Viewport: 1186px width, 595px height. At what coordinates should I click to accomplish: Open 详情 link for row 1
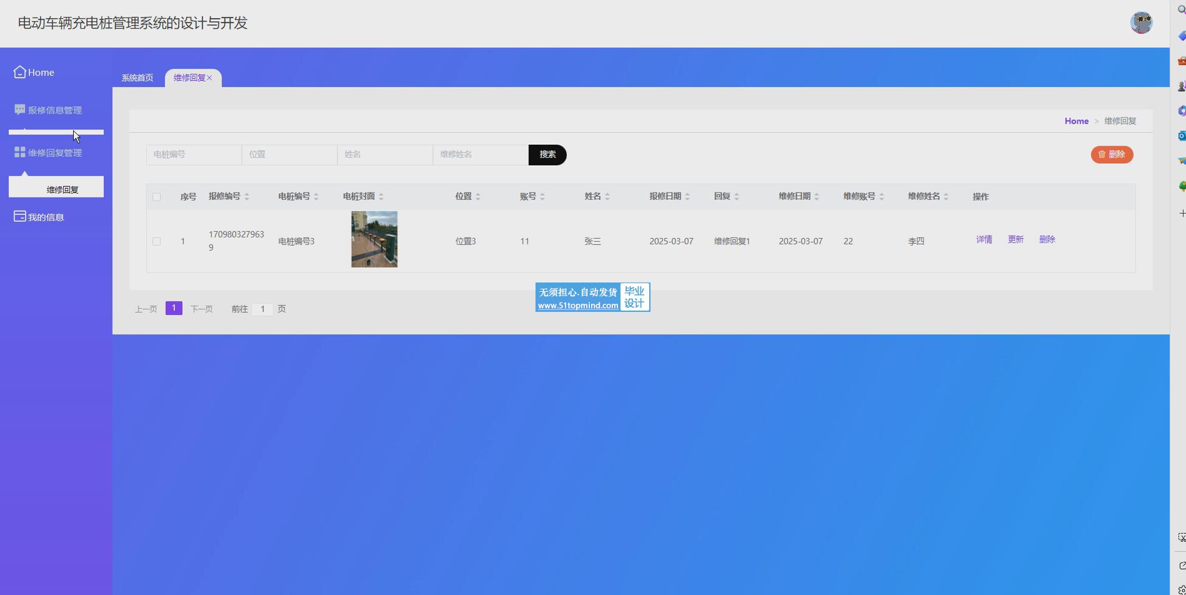pos(984,240)
